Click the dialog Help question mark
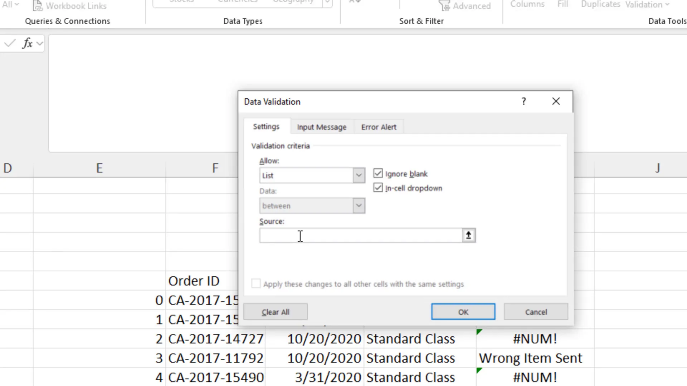 click(x=523, y=101)
